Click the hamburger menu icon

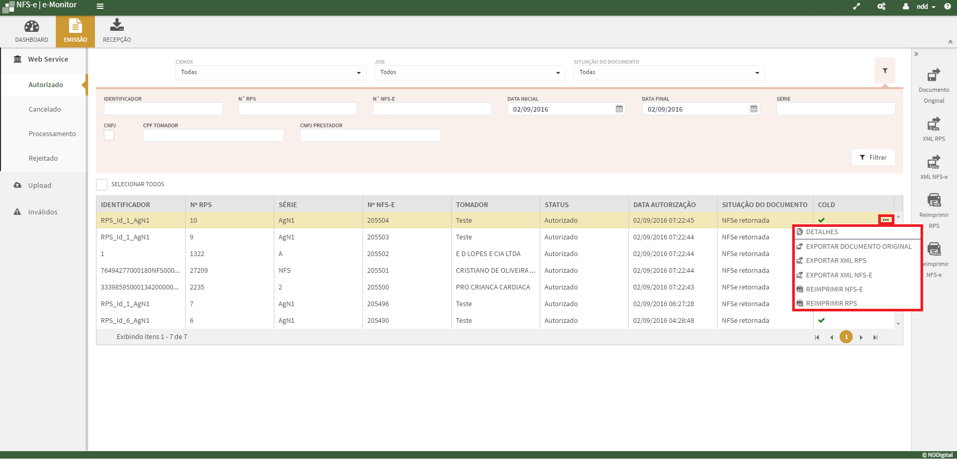tap(100, 7)
